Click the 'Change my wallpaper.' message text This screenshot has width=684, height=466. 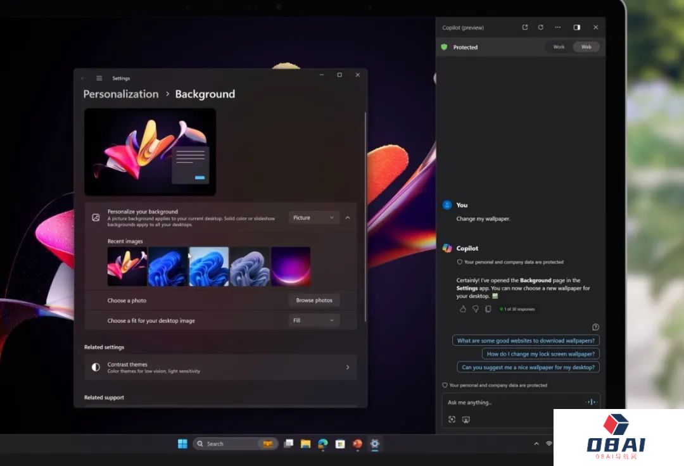pos(483,219)
